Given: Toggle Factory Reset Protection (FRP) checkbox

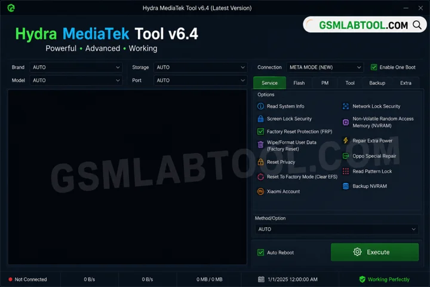Looking at the screenshot, I should [x=260, y=132].
